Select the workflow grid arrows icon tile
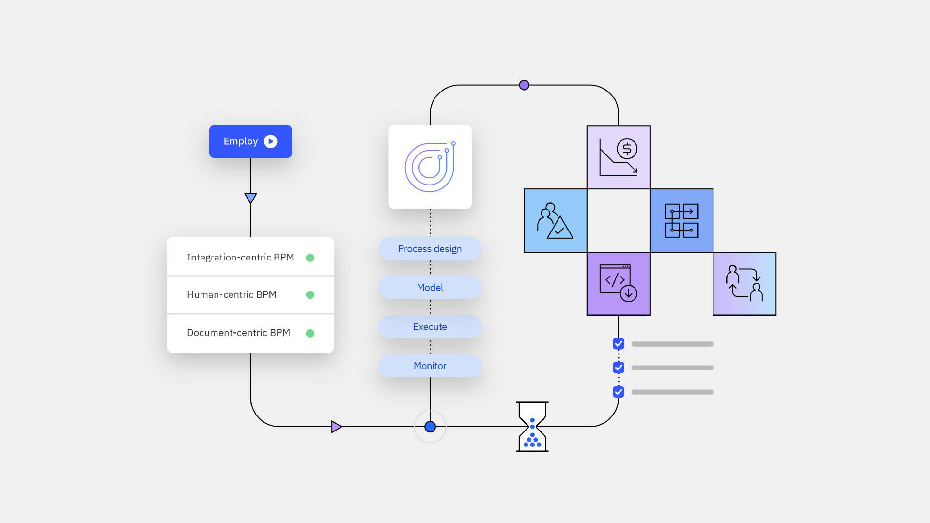930x523 pixels. tap(681, 221)
